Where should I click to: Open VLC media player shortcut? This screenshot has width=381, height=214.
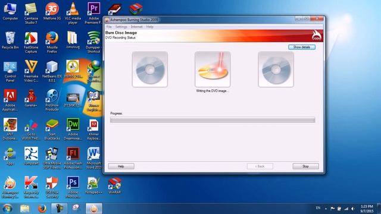pos(73,13)
